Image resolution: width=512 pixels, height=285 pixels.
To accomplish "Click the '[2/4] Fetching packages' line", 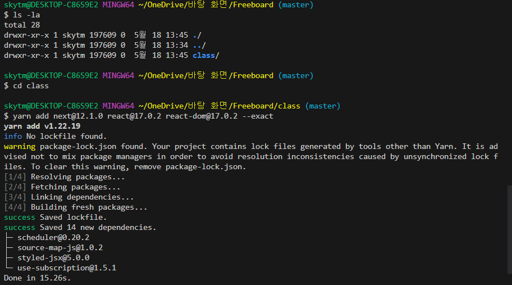I will (x=62, y=187).
